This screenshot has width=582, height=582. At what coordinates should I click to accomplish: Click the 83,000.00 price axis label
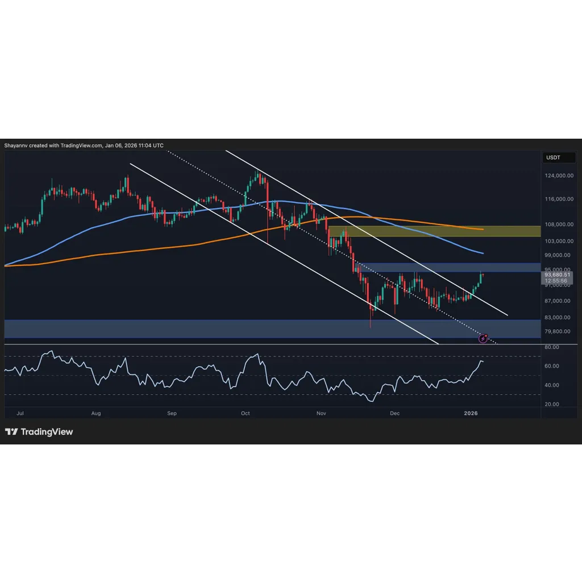[x=558, y=317]
